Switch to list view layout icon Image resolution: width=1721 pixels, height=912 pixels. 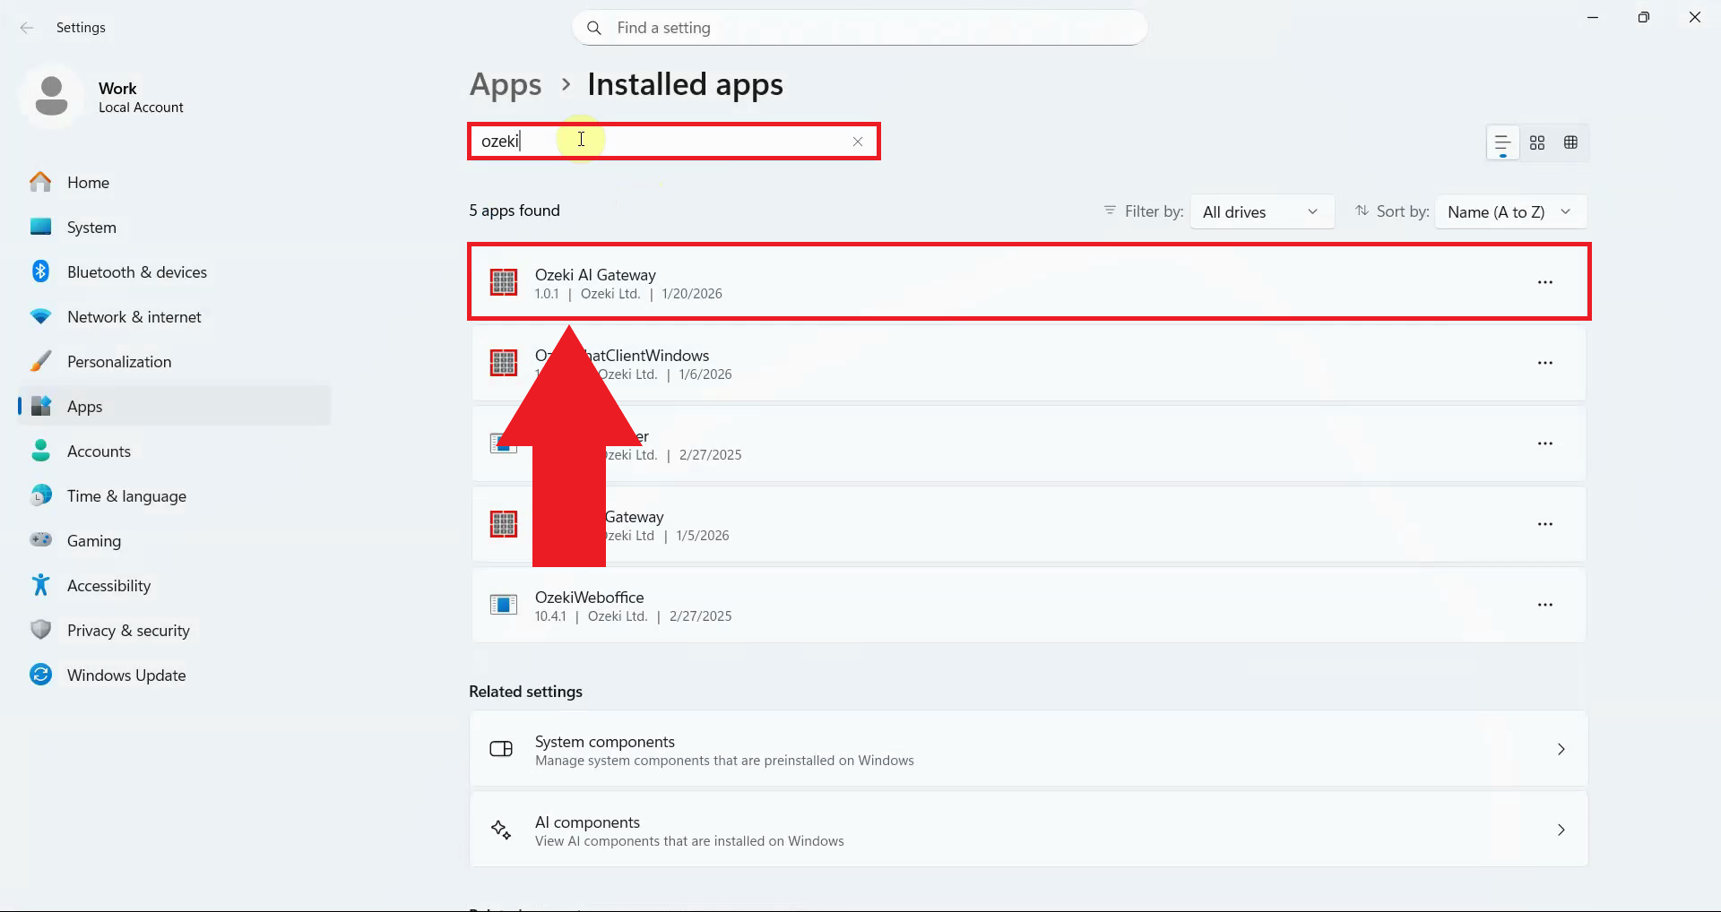[x=1503, y=142]
